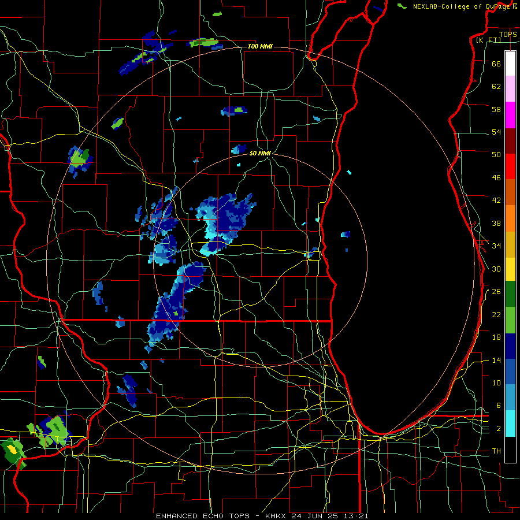This screenshot has height=520, width=520.
Task: Click the 6 height label
Action: pos(498,405)
